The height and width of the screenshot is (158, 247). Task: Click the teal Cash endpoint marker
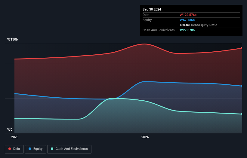point(242,114)
